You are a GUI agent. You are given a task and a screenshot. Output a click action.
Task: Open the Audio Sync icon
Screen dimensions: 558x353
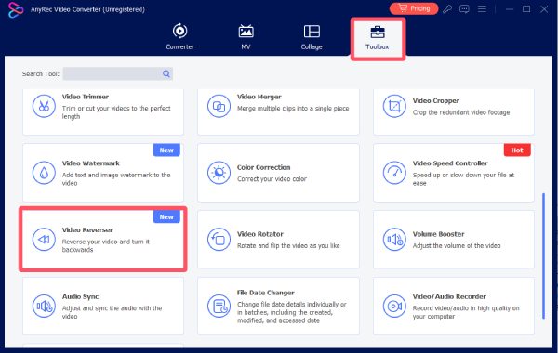pyautogui.click(x=44, y=306)
